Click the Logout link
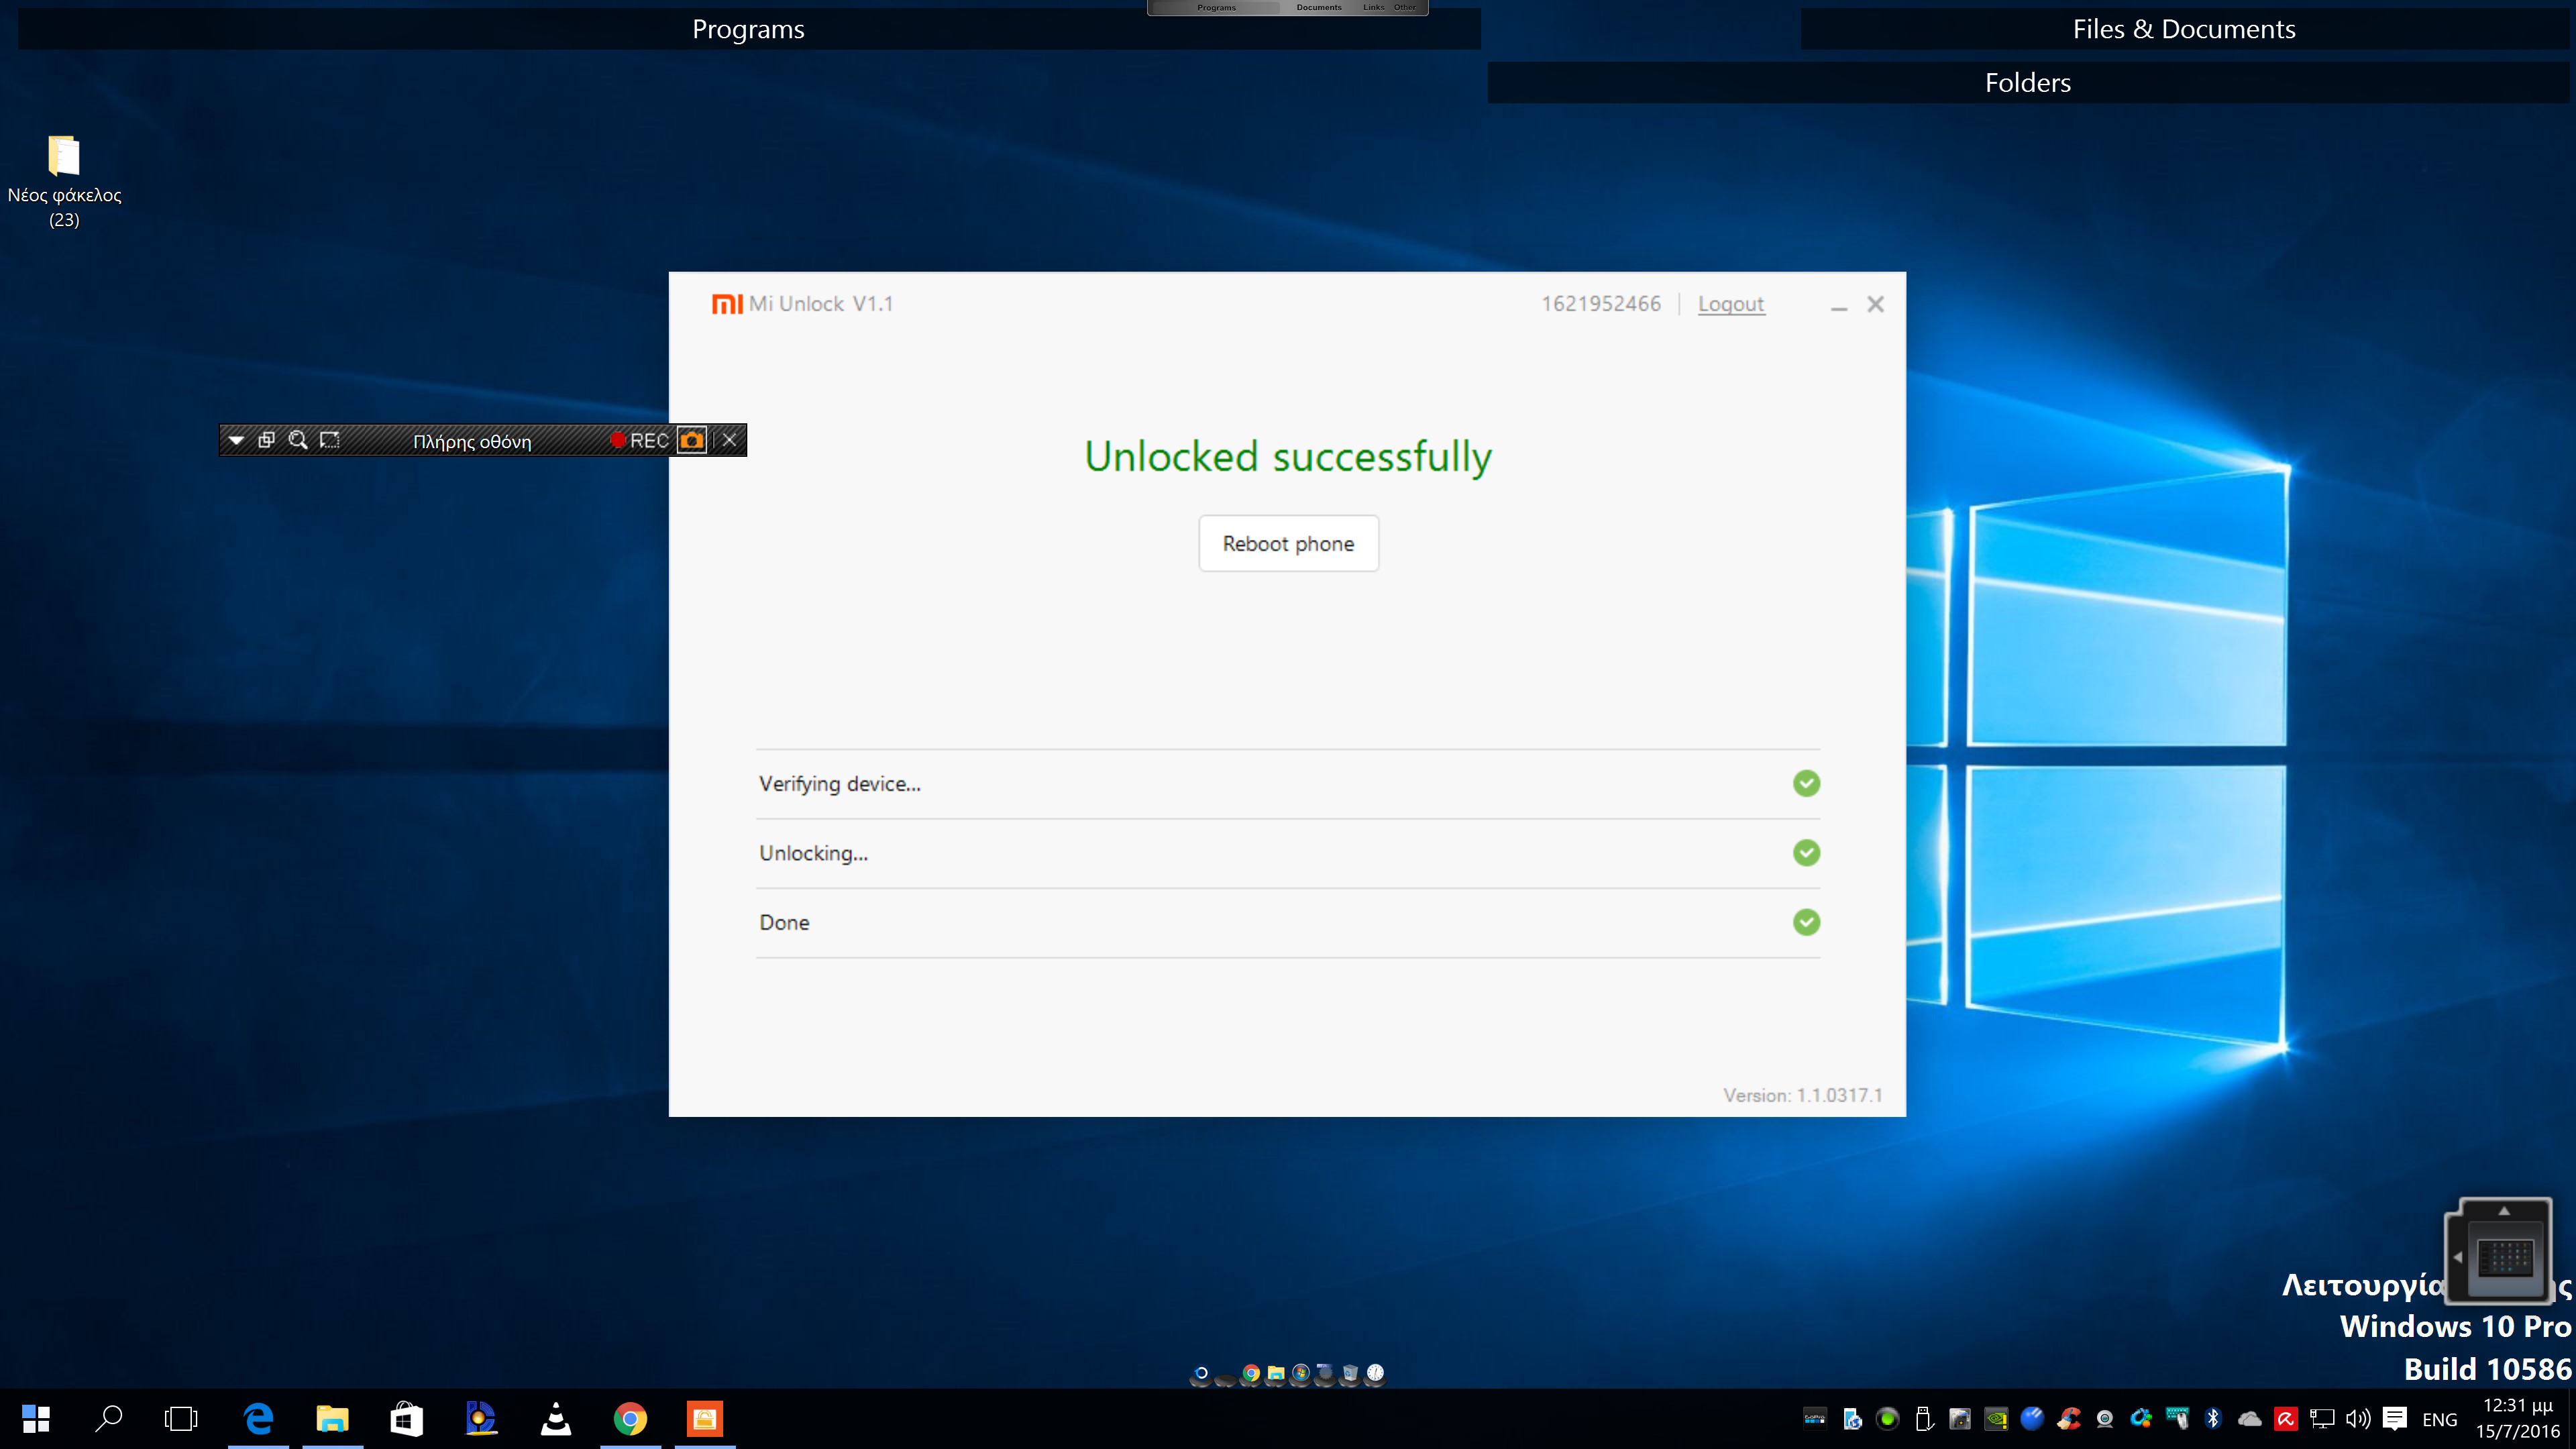This screenshot has height=1449, width=2576. 1730,304
